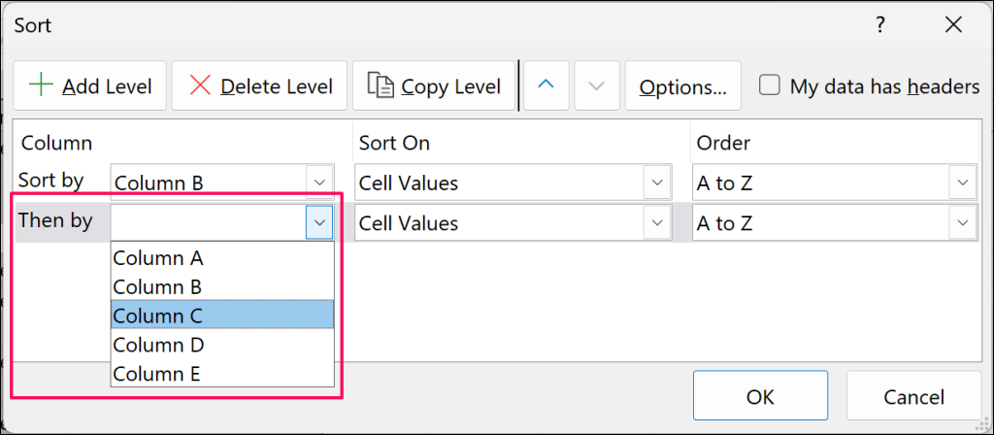Click the question mark help icon

click(x=880, y=26)
